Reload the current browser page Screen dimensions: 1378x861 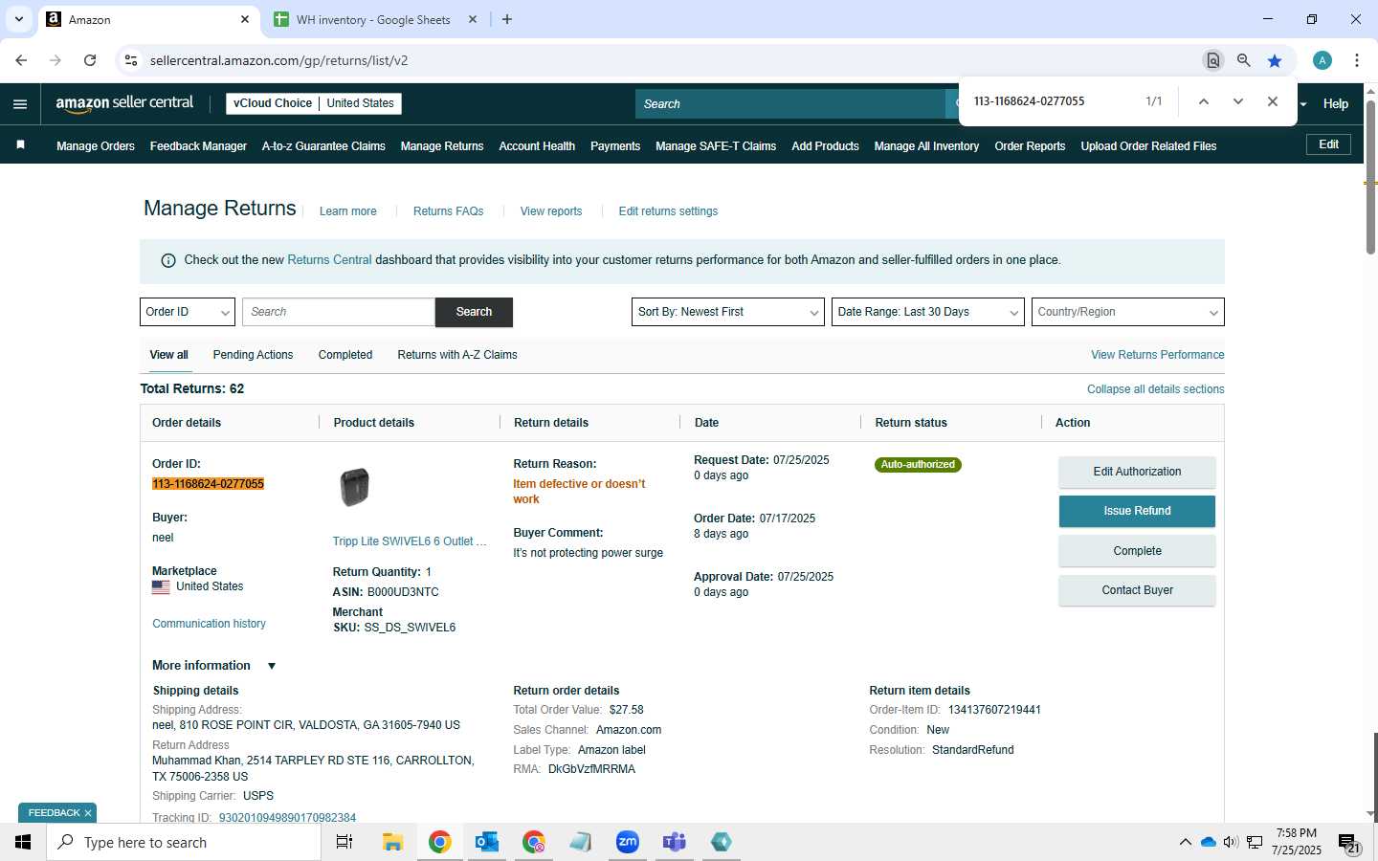click(x=90, y=60)
